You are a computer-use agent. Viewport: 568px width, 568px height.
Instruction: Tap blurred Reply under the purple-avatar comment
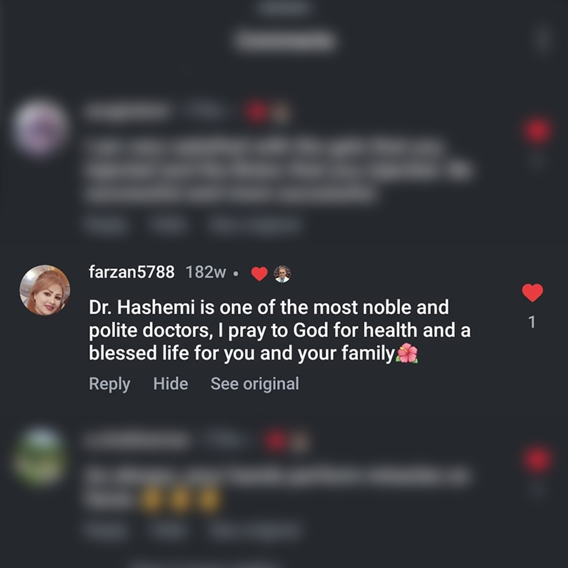point(106,225)
